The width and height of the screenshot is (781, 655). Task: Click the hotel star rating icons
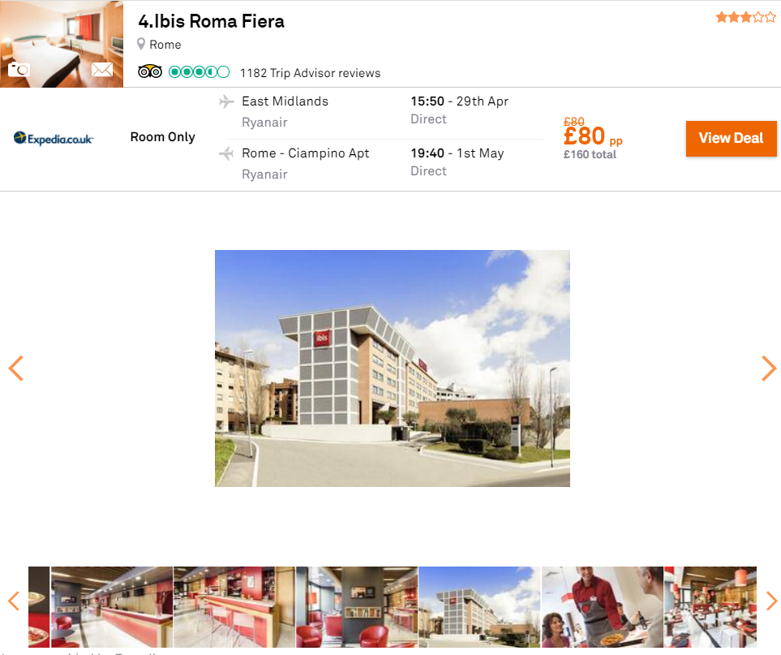[x=745, y=18]
